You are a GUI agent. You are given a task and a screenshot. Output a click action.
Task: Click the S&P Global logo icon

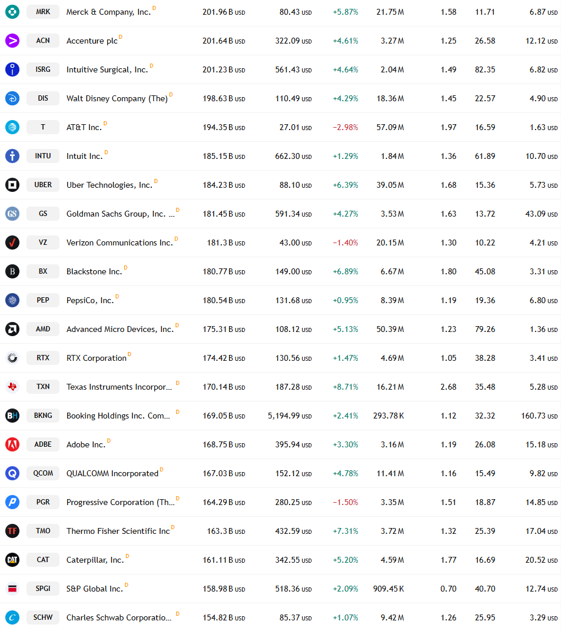click(12, 589)
